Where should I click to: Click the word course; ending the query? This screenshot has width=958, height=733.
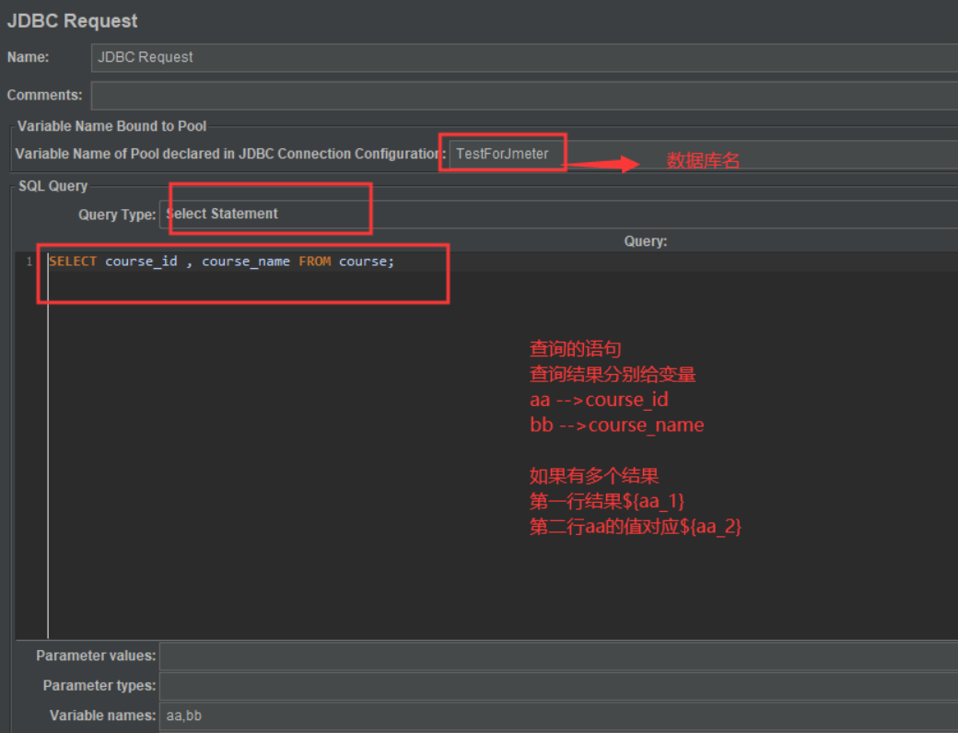pos(367,262)
